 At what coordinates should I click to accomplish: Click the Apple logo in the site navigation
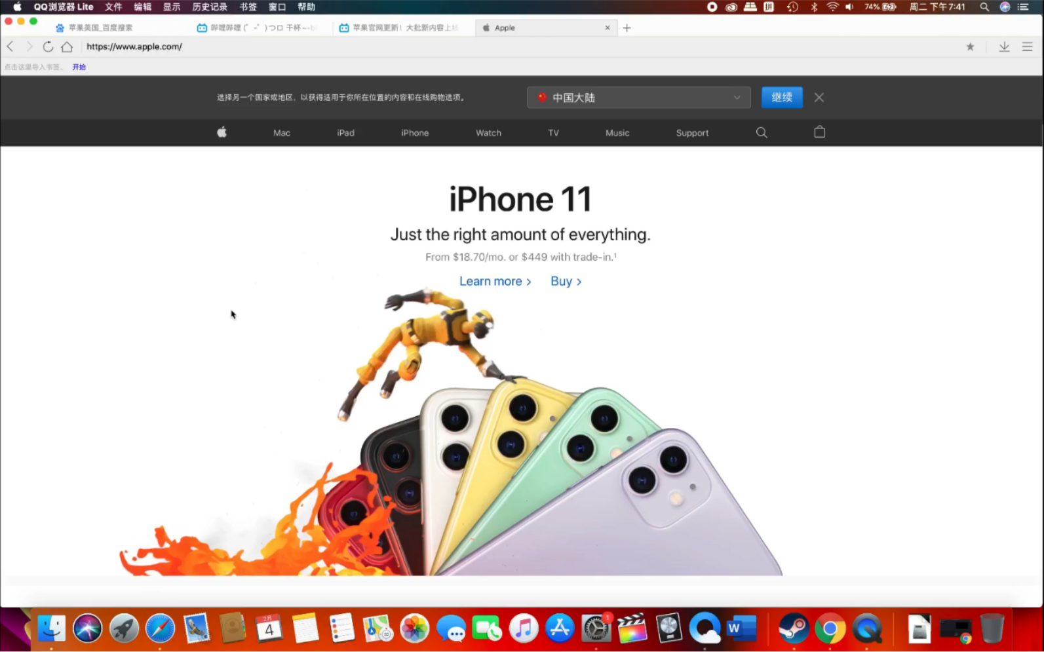click(222, 132)
